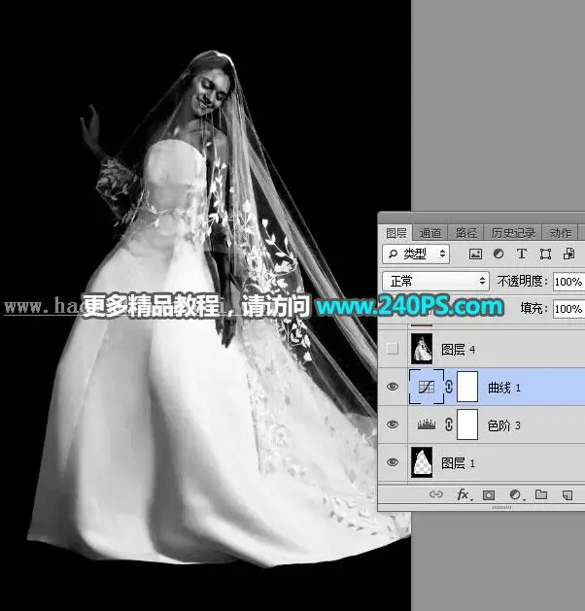Switch to the 通道 tab

pos(430,233)
